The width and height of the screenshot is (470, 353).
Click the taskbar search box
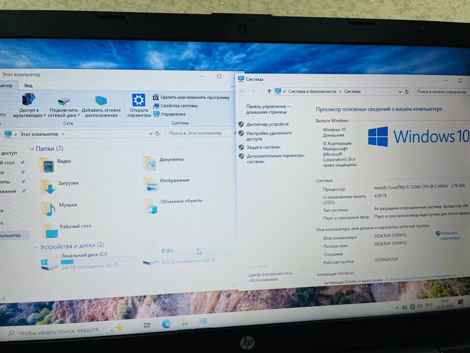click(54, 331)
